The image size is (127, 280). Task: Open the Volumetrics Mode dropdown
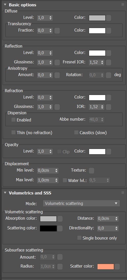[81, 203]
